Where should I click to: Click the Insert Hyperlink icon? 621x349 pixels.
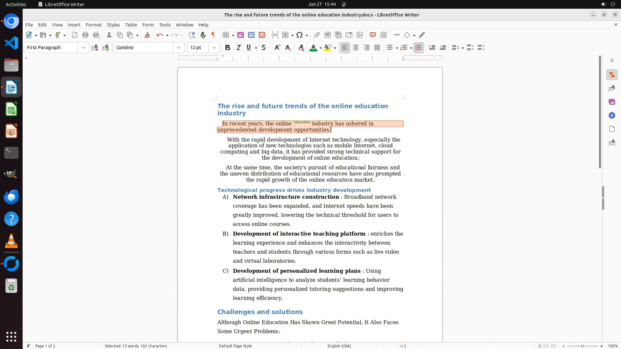tap(317, 35)
